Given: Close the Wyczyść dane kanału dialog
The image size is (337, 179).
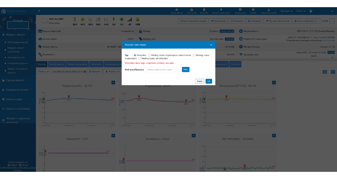Looking at the screenshot, I should [211, 45].
